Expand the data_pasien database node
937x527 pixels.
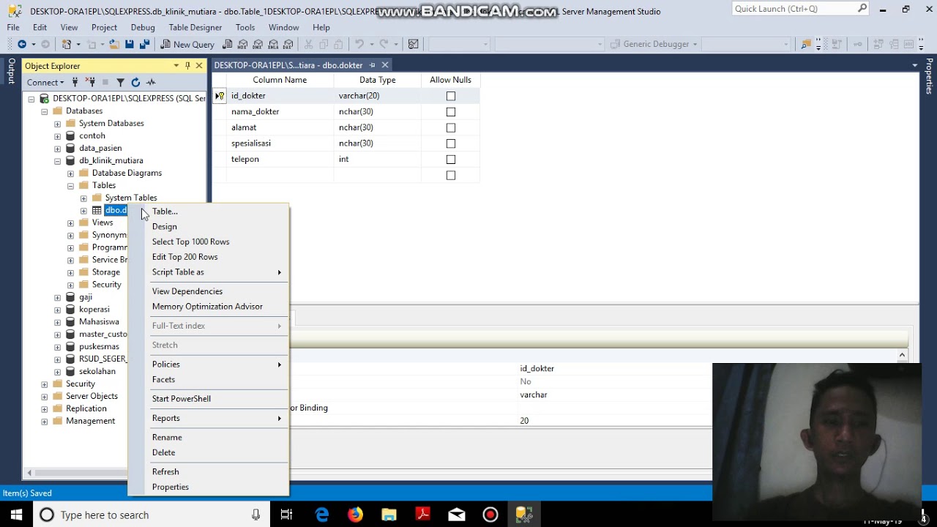tap(58, 149)
